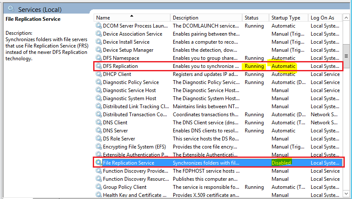
Task: Click the DFS Namespace gear icon
Action: 99,58
